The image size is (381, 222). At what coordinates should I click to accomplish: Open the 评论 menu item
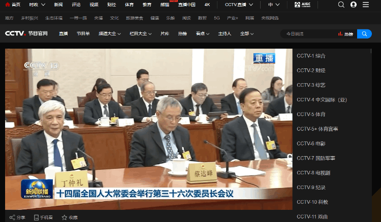76,5
